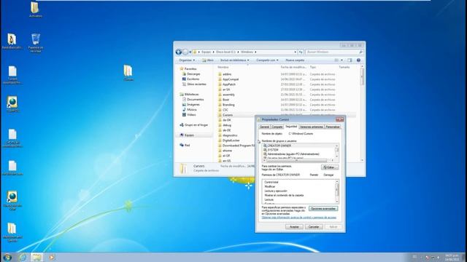Image resolution: width=467 pixels, height=262 pixels.
Task: Click the Opciones avanzadas button
Action: pos(323,209)
